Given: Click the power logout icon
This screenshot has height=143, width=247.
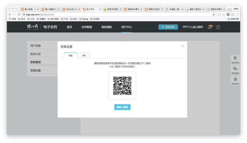Looking at the screenshot, I should 218,27.
